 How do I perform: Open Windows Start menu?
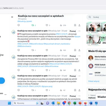point(9,103)
